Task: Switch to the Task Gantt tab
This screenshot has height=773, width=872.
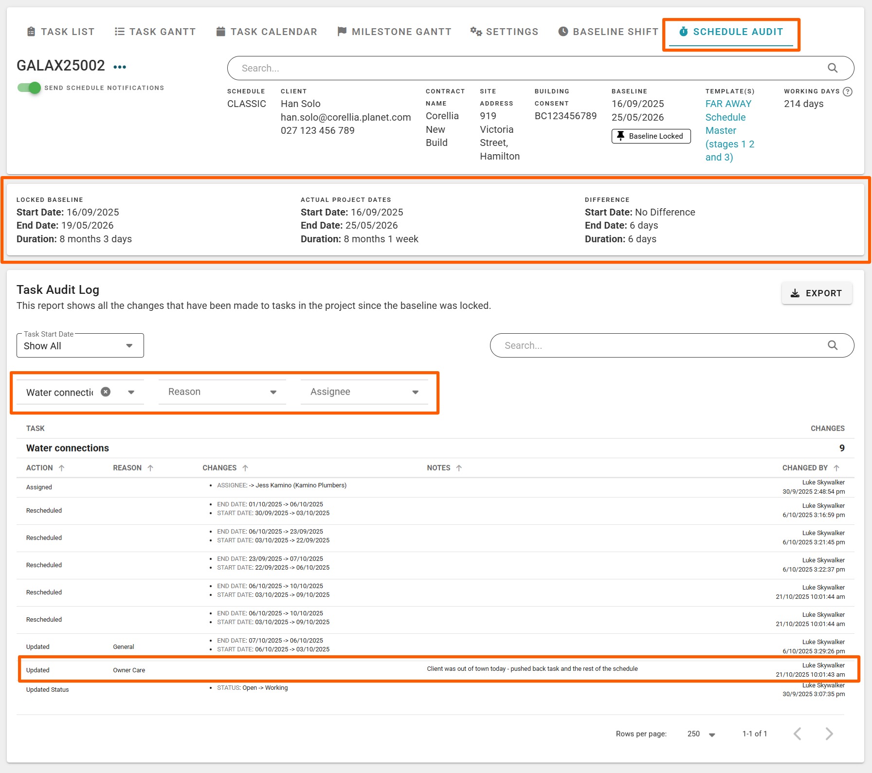Action: point(155,32)
